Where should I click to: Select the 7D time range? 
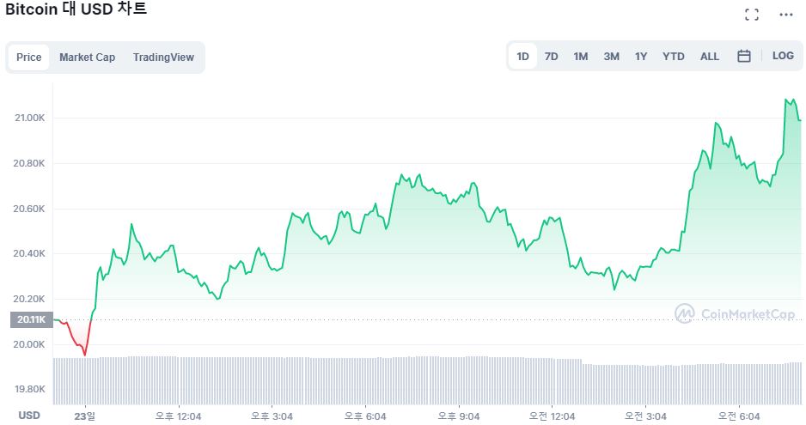552,57
